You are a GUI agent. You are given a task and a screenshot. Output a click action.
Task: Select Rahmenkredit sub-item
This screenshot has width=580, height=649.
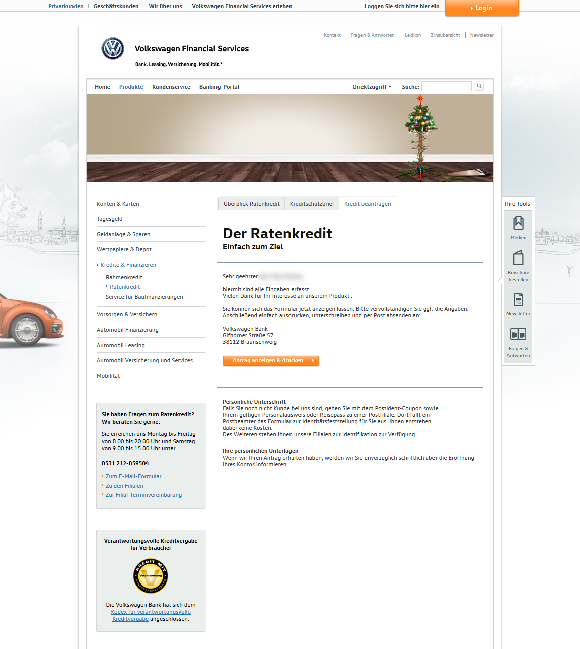(124, 277)
